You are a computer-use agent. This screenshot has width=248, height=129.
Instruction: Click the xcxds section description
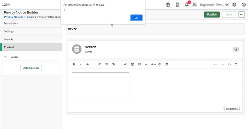point(89,52)
